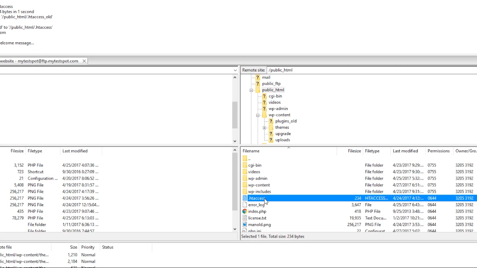Collapse the public_html tree node
Screen dimensions: 477x268
[x=251, y=90]
